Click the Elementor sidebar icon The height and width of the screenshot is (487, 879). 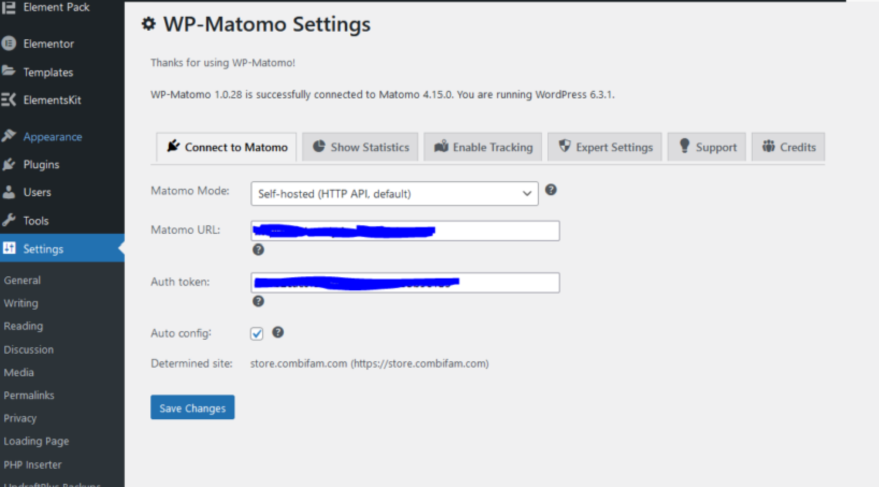9,44
